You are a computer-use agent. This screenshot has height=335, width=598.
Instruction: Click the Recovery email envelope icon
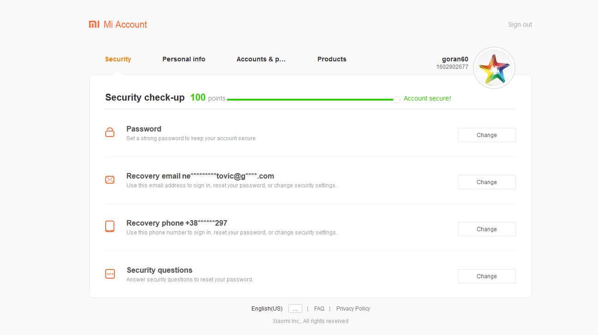click(110, 179)
